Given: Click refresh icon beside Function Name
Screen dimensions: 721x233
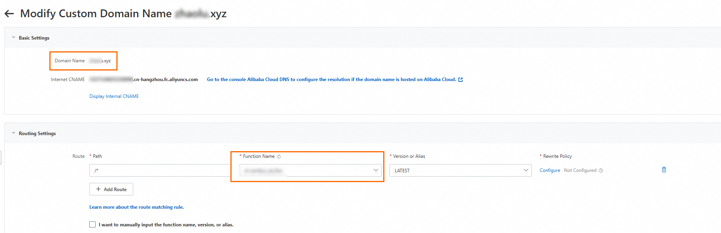Looking at the screenshot, I should click(x=279, y=157).
